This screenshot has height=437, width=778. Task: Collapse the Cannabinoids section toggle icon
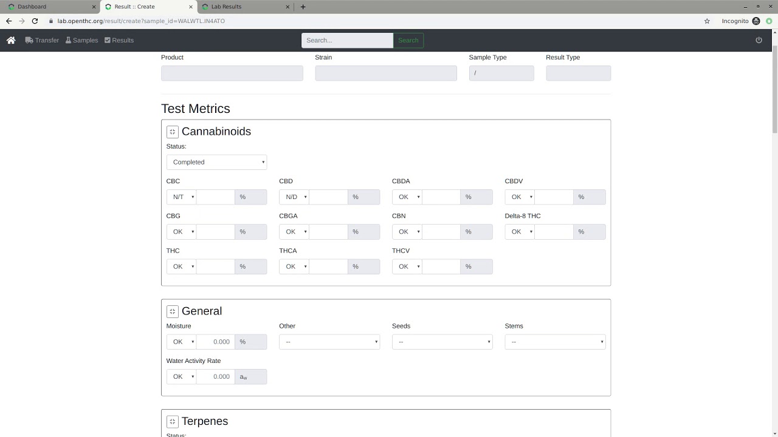(x=172, y=132)
